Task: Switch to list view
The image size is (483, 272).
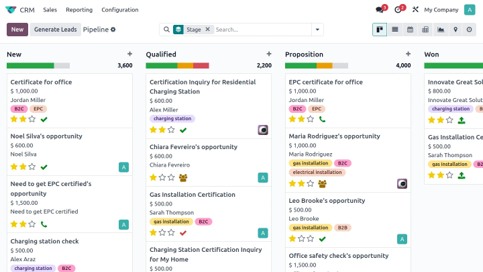Action: (395, 30)
